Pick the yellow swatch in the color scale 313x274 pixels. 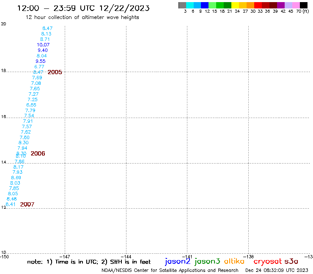[235, 5]
